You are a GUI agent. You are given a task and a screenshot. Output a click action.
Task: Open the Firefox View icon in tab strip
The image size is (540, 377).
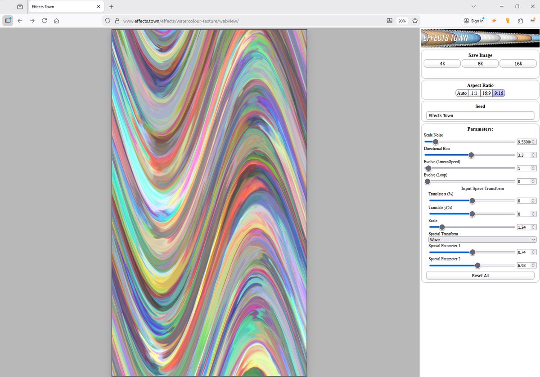[x=20, y=7]
